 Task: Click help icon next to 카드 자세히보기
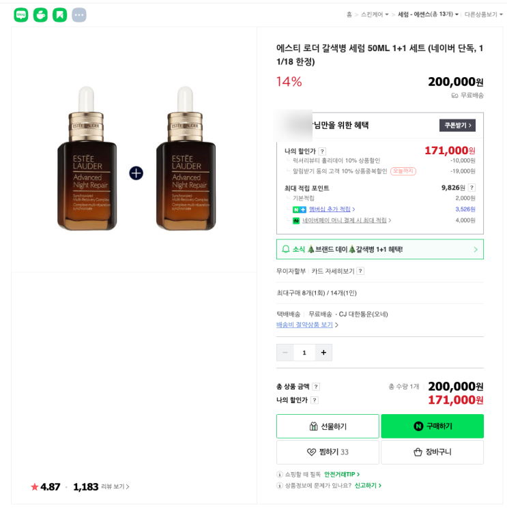tap(360, 271)
